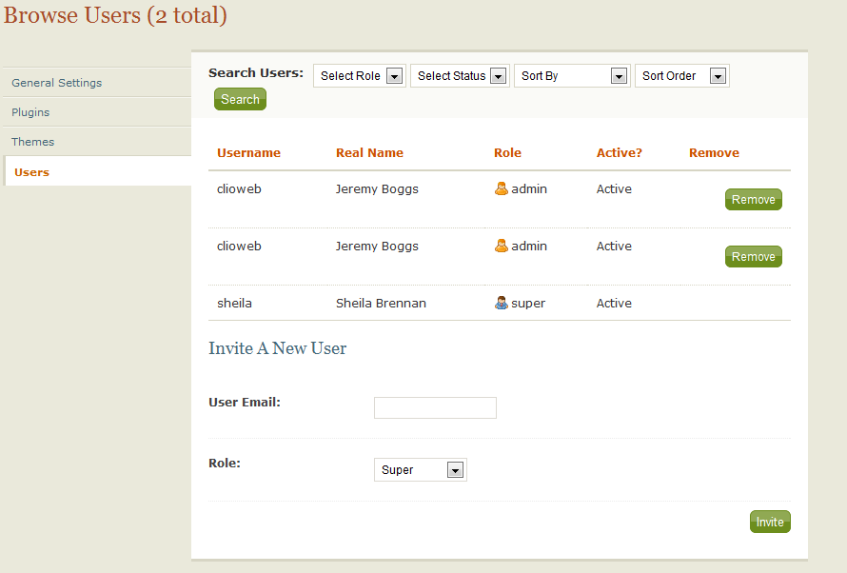Select the name Sheila Brennan

381,303
